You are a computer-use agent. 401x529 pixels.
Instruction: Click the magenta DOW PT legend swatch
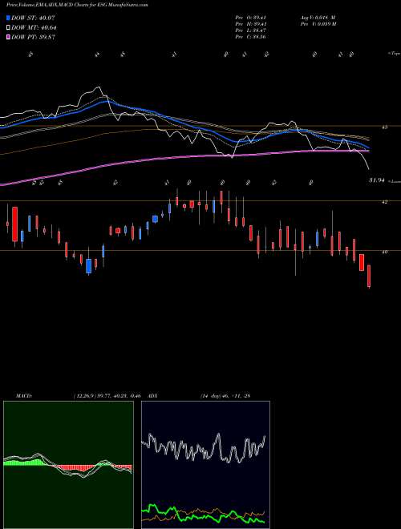8,37
